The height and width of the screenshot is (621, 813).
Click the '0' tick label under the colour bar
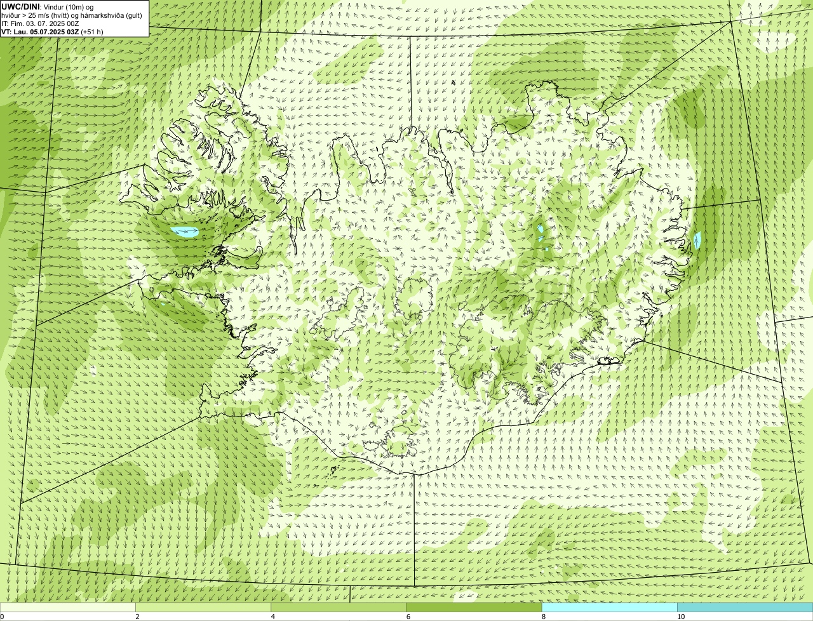coord(2,617)
